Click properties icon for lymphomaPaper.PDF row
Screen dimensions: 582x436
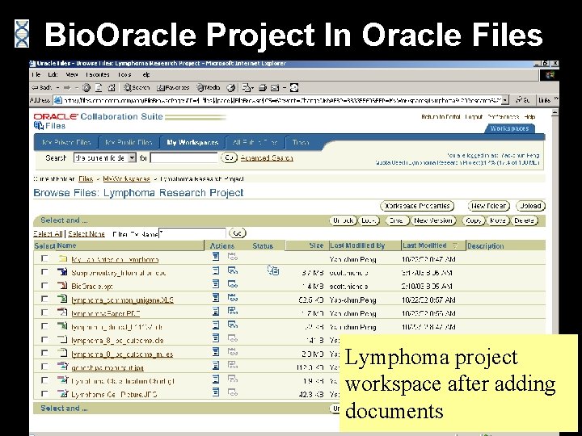point(216,311)
